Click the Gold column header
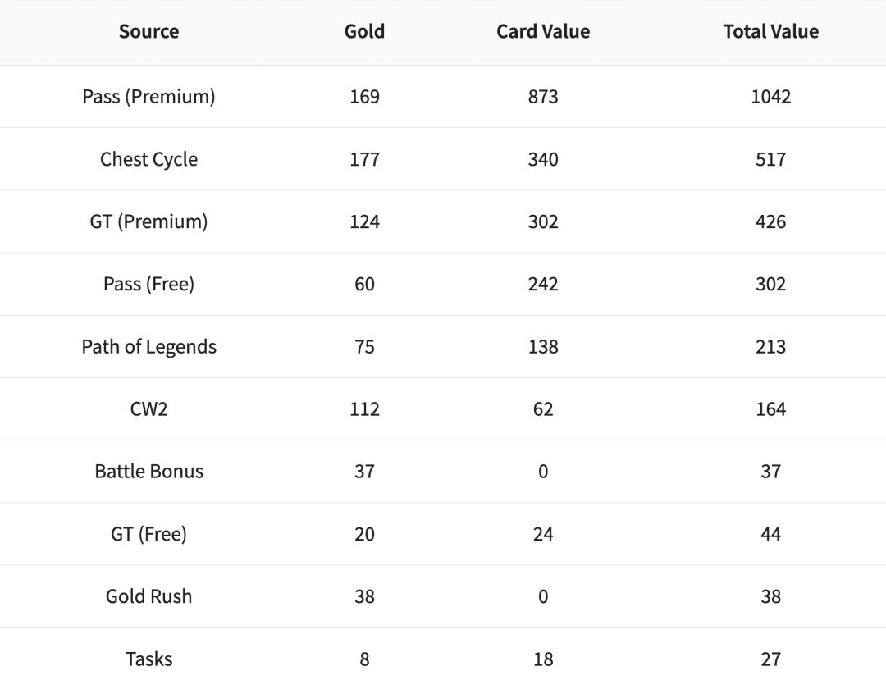 [x=364, y=32]
